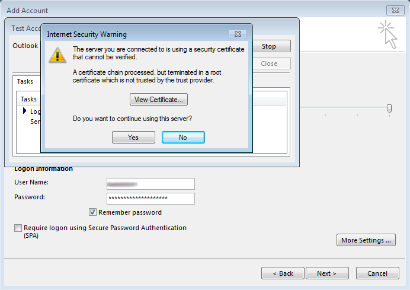Click the Tasks column header
The width and height of the screenshot is (410, 290).
coord(28,99)
